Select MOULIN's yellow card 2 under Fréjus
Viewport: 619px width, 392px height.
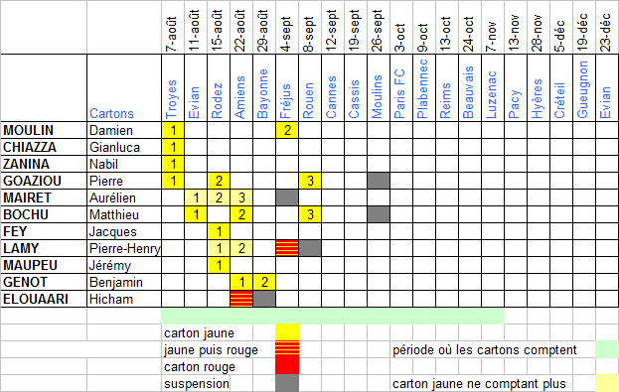click(287, 130)
